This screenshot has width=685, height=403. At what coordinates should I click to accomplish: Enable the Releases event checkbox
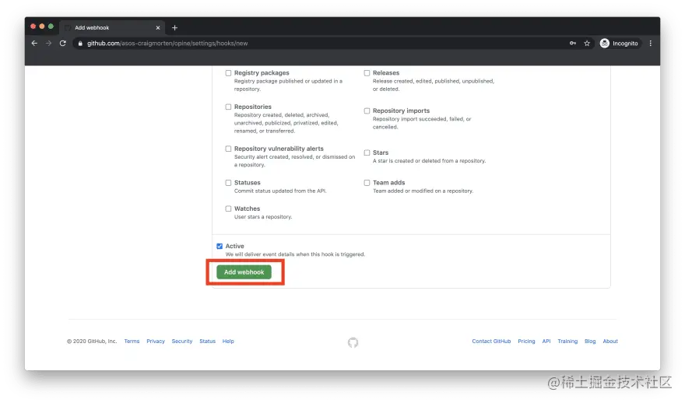pyautogui.click(x=367, y=73)
